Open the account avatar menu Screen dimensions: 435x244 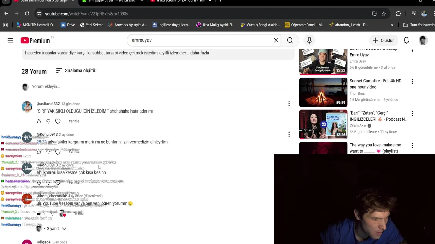(x=423, y=40)
